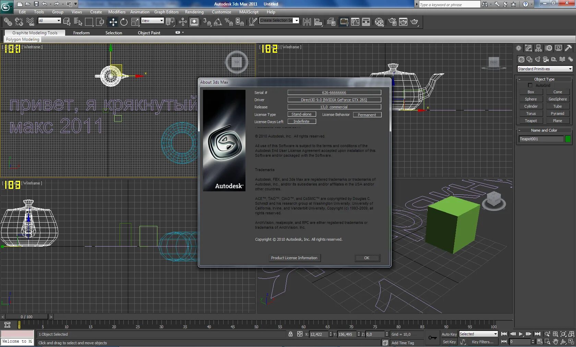Select the Lights category icon
The width and height of the screenshot is (576, 347).
(x=538, y=59)
